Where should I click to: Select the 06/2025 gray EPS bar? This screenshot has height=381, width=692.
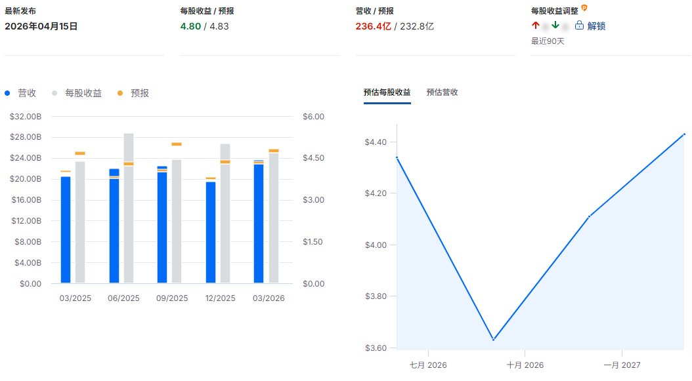click(129, 208)
